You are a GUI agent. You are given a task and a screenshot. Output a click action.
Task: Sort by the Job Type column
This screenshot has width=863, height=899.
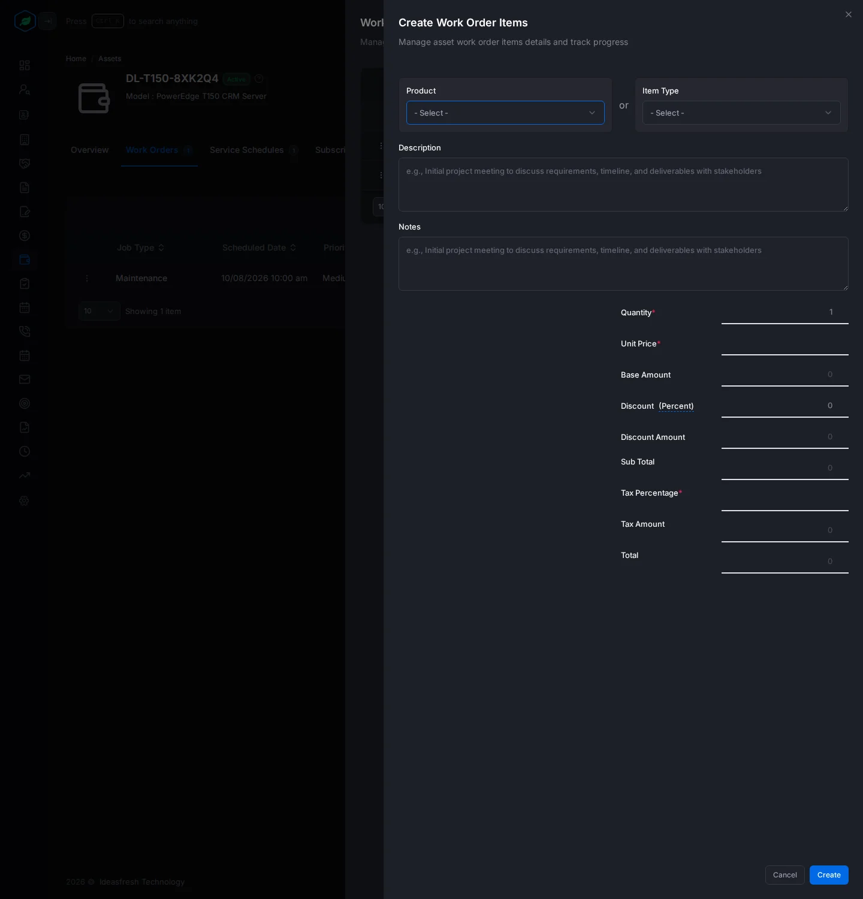(141, 248)
